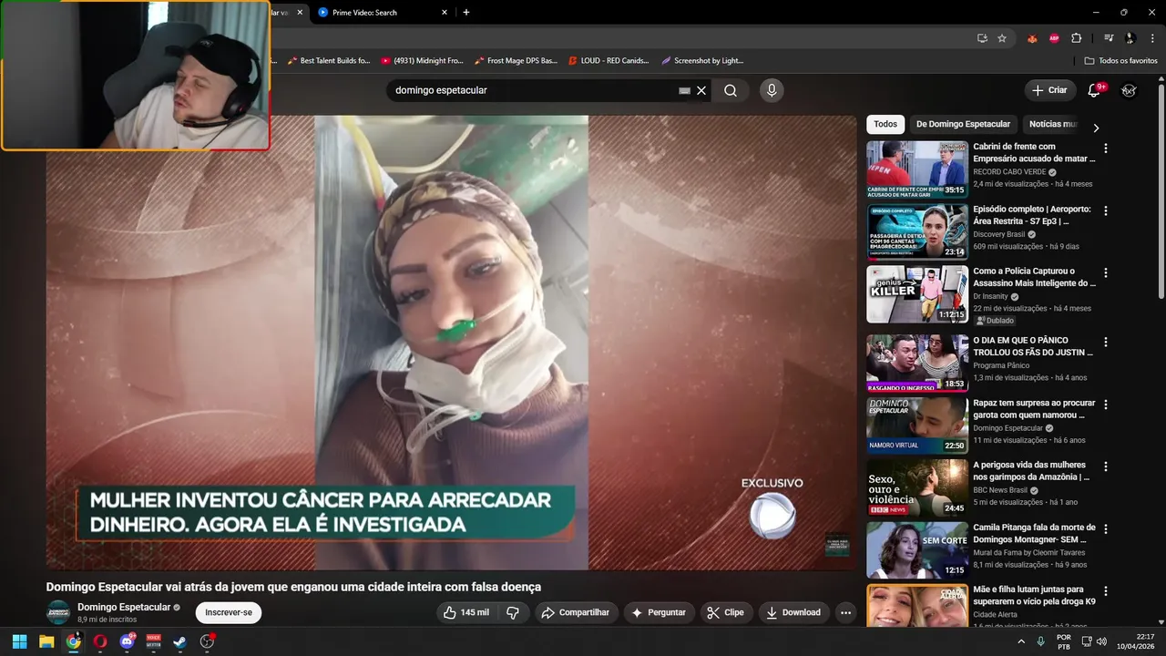Like the video with 145 mil

pyautogui.click(x=465, y=612)
